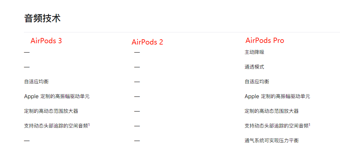Image resolution: width=340 pixels, height=166 pixels.
Task: Click 支持动态头部追踪的空间音频 under AirPods 3
Action: [x=56, y=126]
